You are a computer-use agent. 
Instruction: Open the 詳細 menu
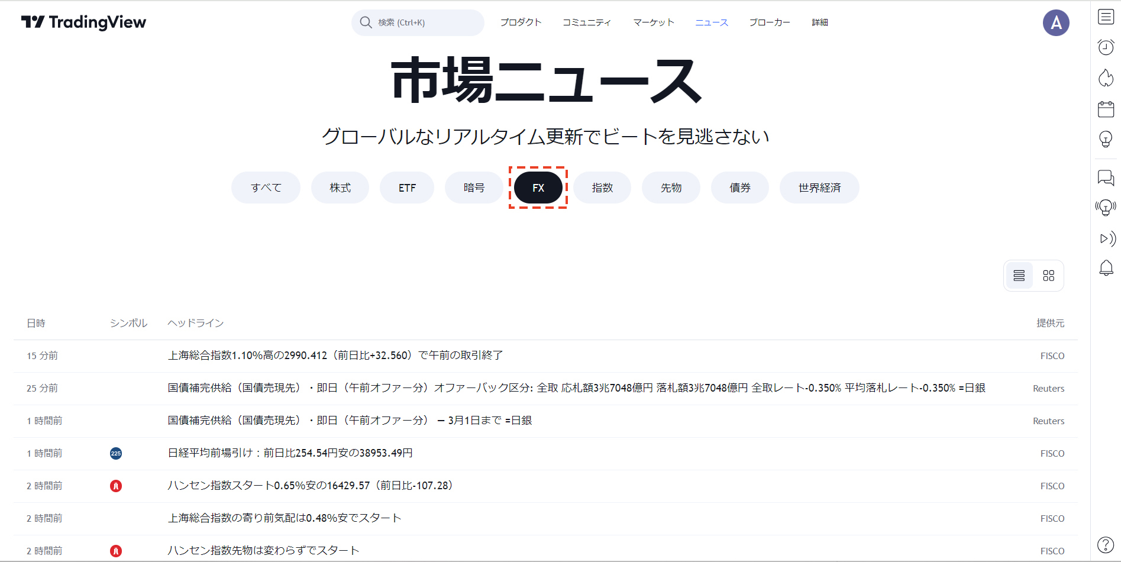(x=820, y=22)
